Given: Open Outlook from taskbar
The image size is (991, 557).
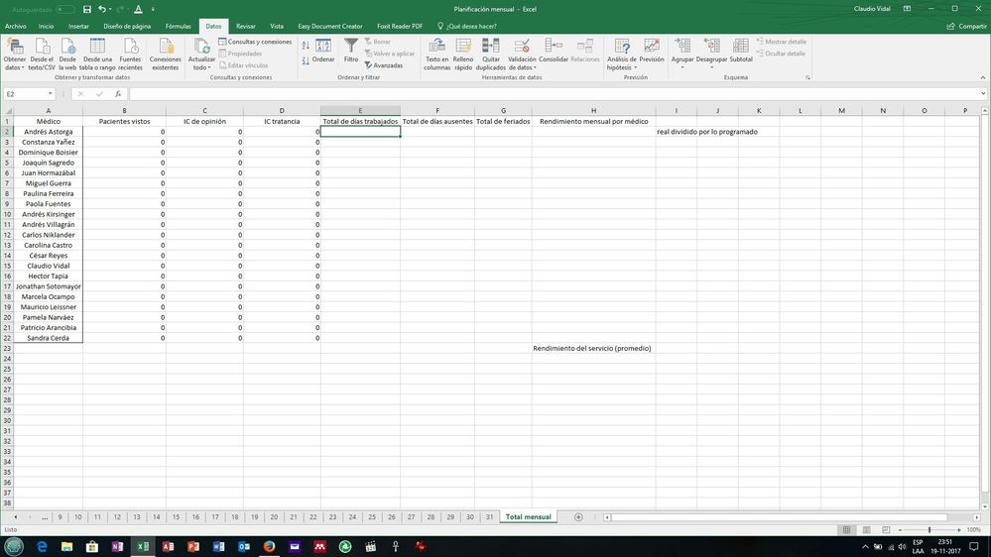Looking at the screenshot, I should coord(244,546).
